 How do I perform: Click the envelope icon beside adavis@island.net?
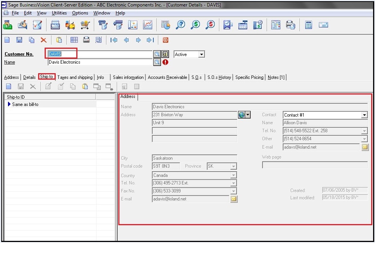coord(234,199)
